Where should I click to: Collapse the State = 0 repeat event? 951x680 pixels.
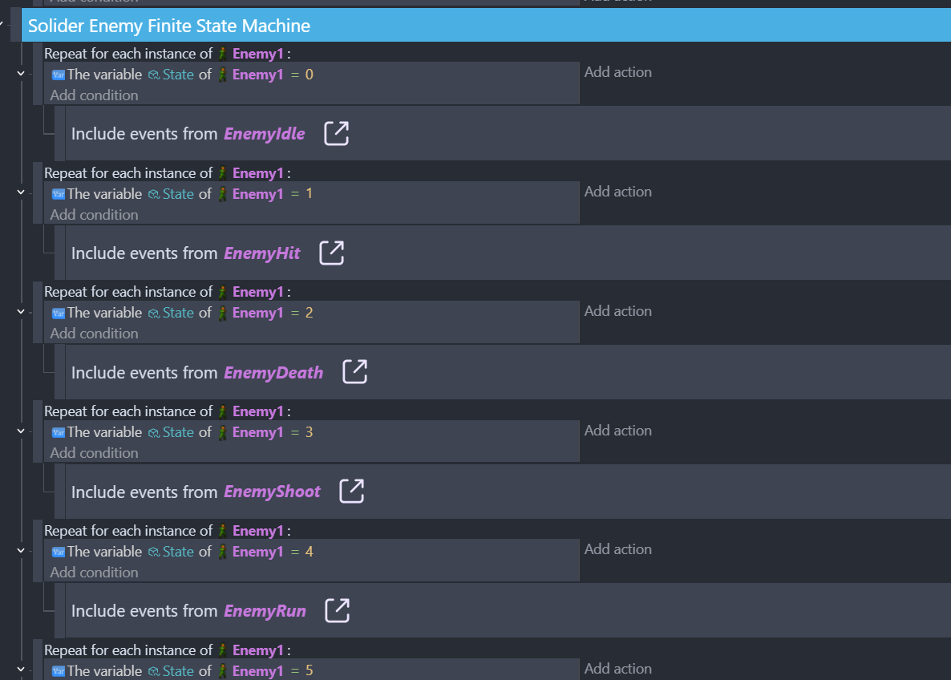pos(21,74)
